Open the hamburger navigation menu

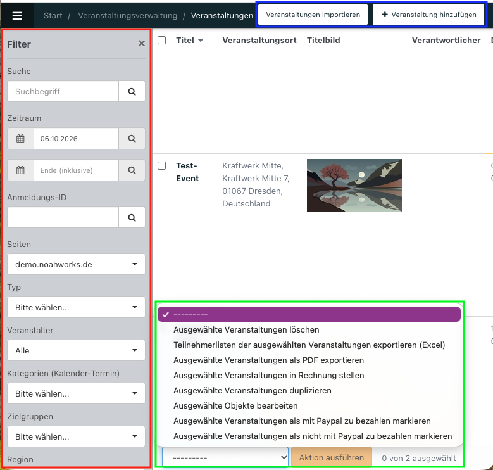[x=17, y=15]
